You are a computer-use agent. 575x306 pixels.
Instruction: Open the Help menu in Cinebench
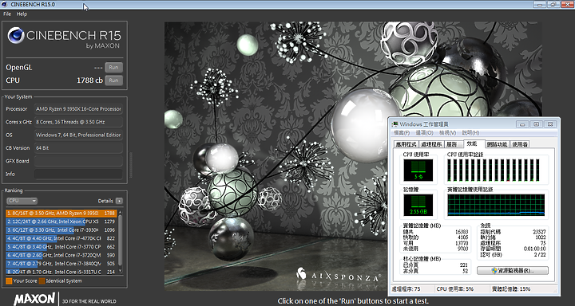click(22, 14)
